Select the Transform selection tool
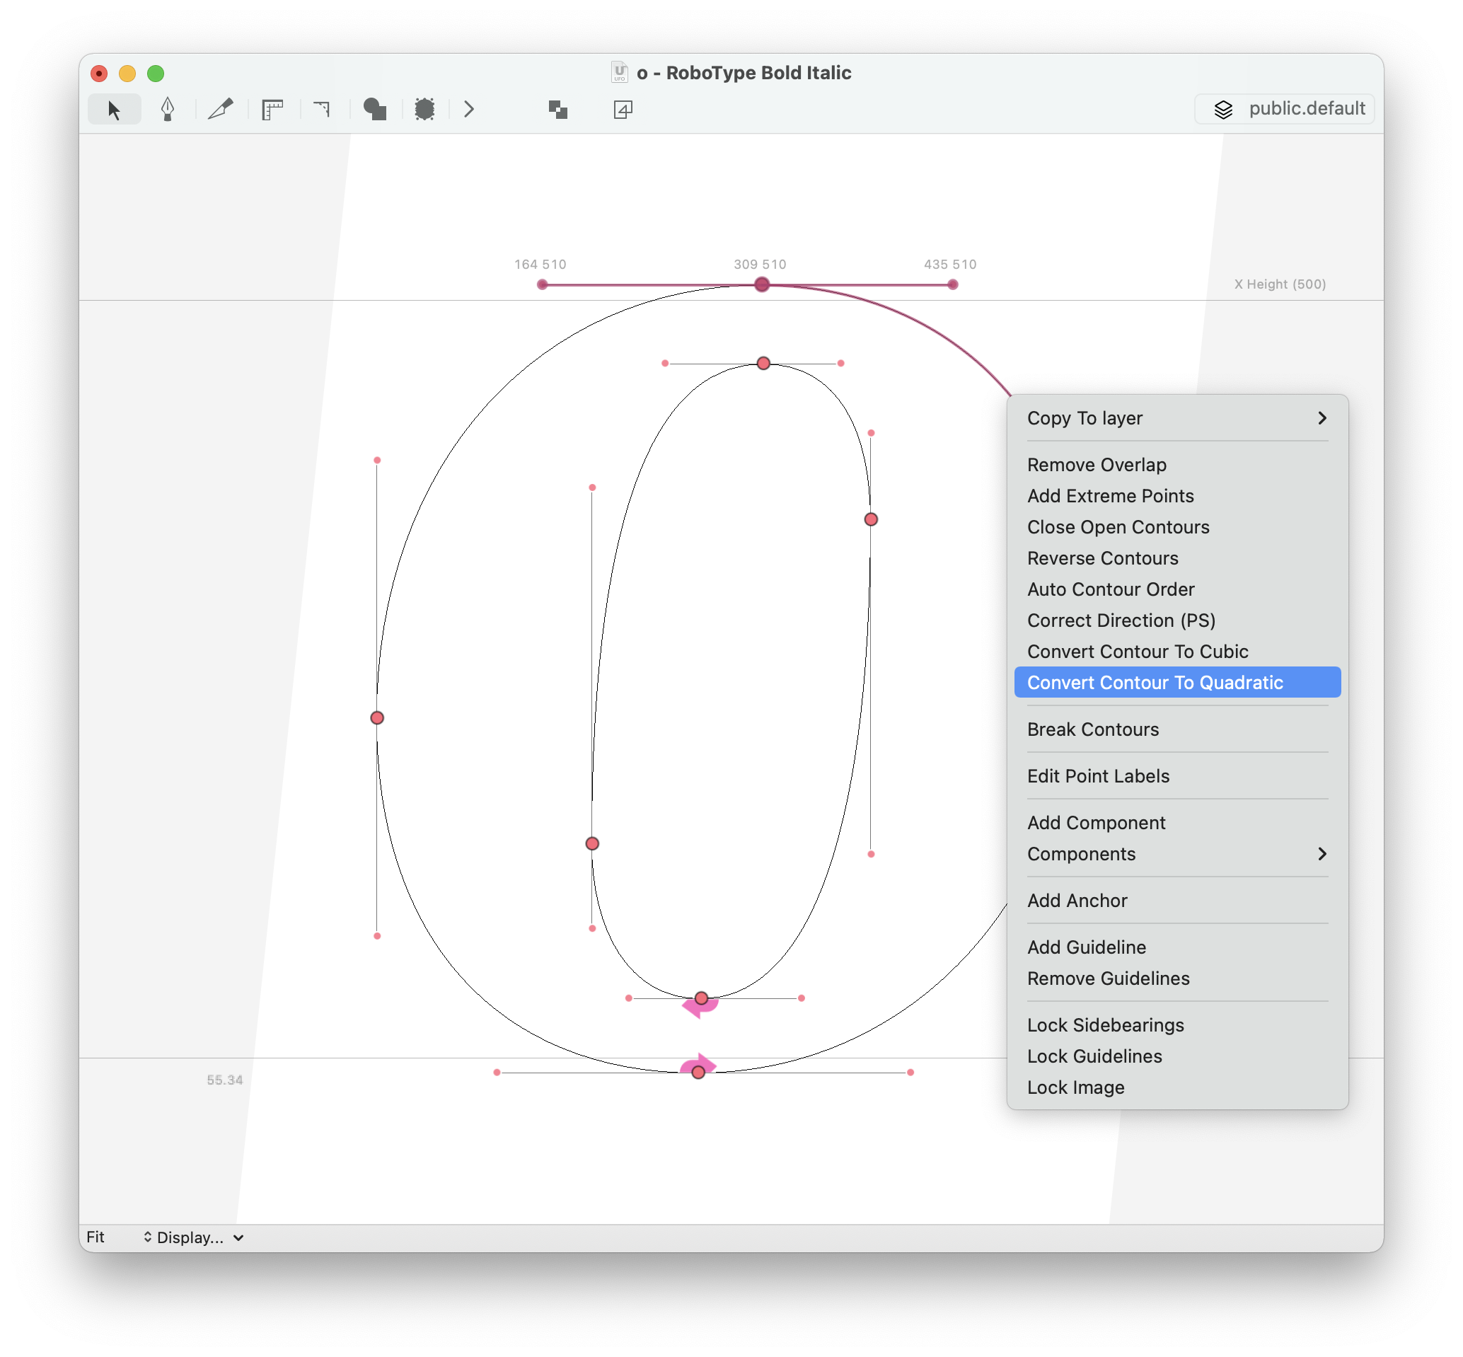The width and height of the screenshot is (1463, 1357). pyautogui.click(x=424, y=110)
